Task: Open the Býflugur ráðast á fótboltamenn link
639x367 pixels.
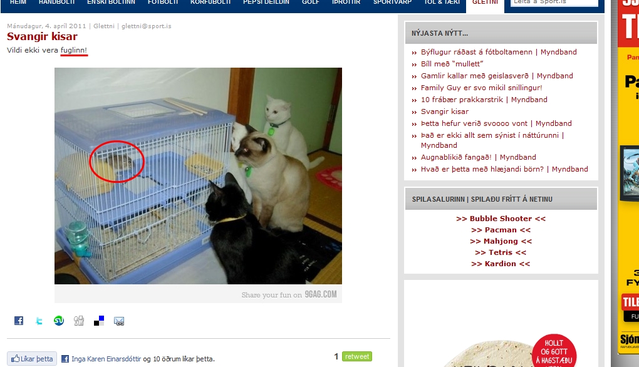Action: (476, 52)
